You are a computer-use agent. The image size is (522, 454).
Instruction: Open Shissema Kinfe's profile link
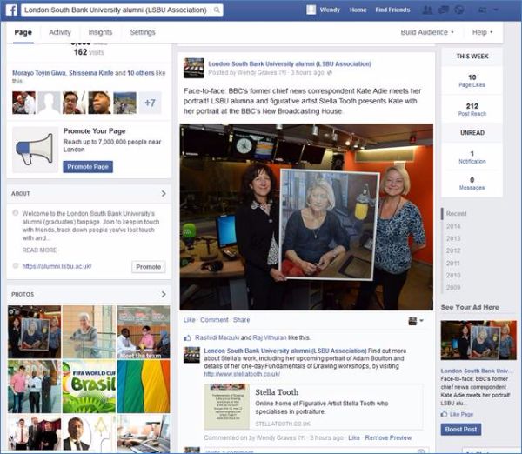coord(90,73)
